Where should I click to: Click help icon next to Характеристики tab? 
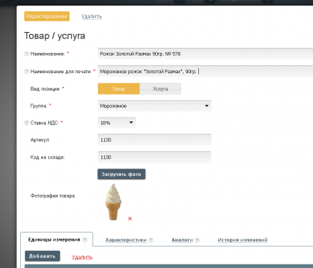point(151,240)
